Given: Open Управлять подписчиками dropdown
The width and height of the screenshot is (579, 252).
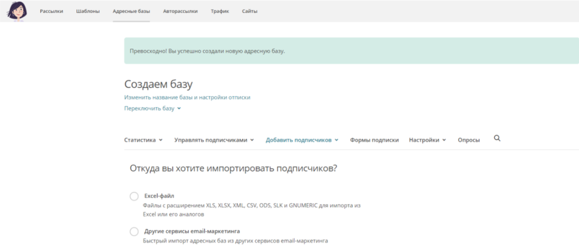Looking at the screenshot, I should click(214, 140).
